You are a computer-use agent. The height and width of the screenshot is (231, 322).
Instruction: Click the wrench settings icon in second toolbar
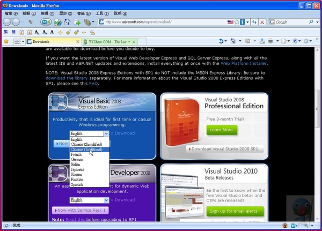pyautogui.click(x=92, y=32)
